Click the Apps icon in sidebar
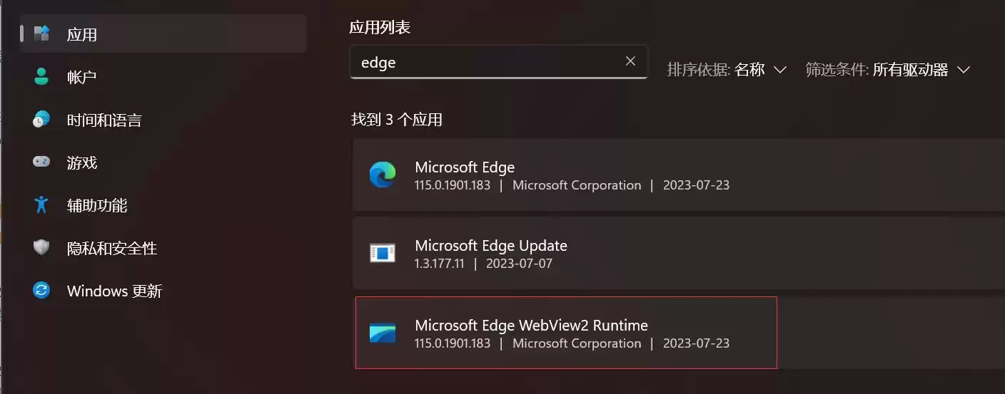 (x=41, y=33)
